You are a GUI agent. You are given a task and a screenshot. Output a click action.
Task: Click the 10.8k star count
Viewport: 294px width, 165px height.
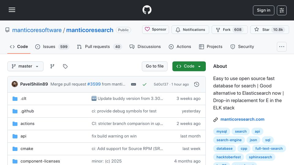pyautogui.click(x=278, y=30)
